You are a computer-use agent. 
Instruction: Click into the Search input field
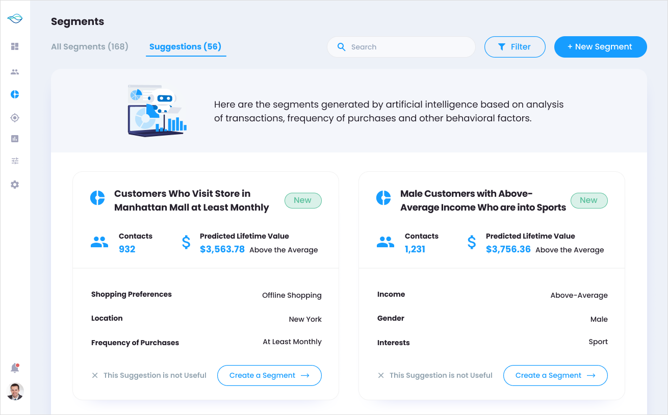point(408,47)
